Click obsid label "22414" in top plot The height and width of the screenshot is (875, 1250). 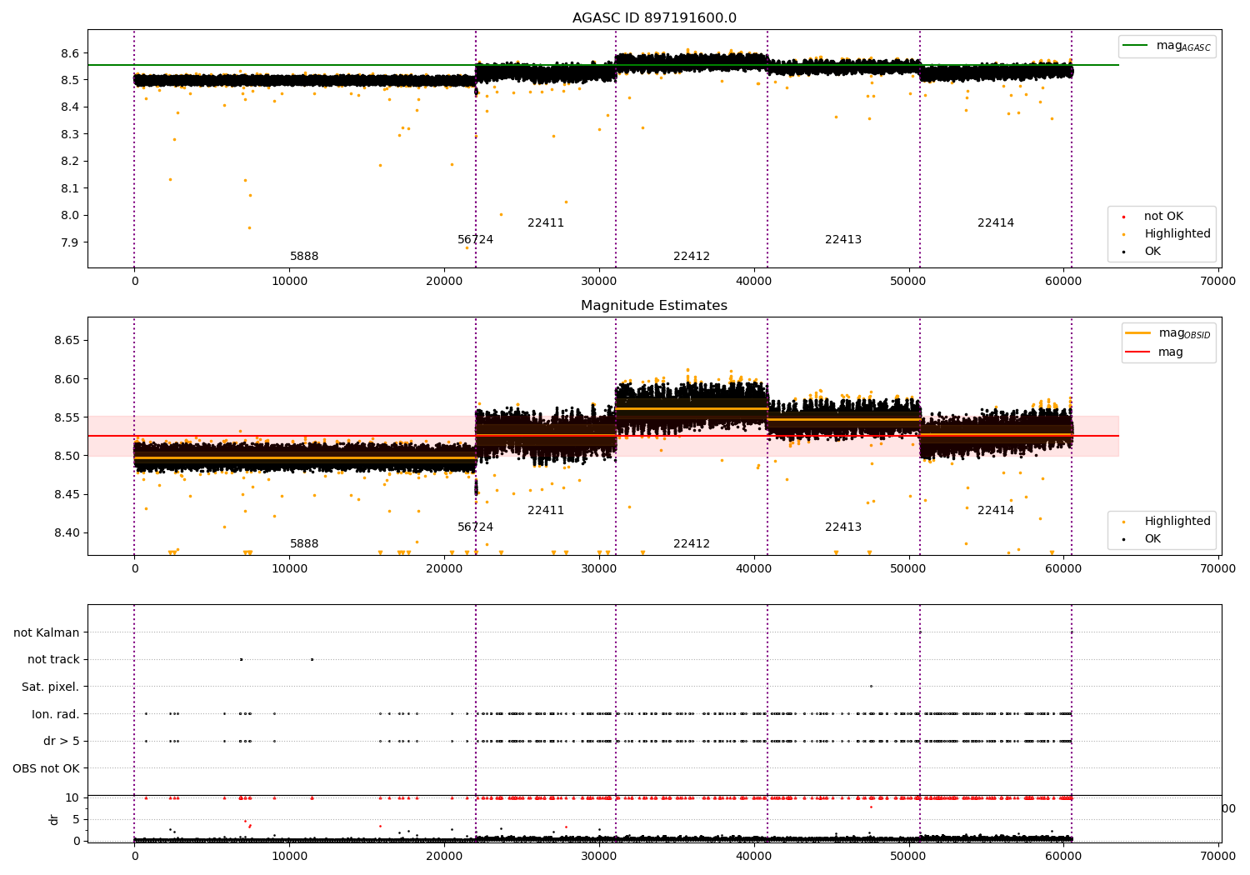996,223
